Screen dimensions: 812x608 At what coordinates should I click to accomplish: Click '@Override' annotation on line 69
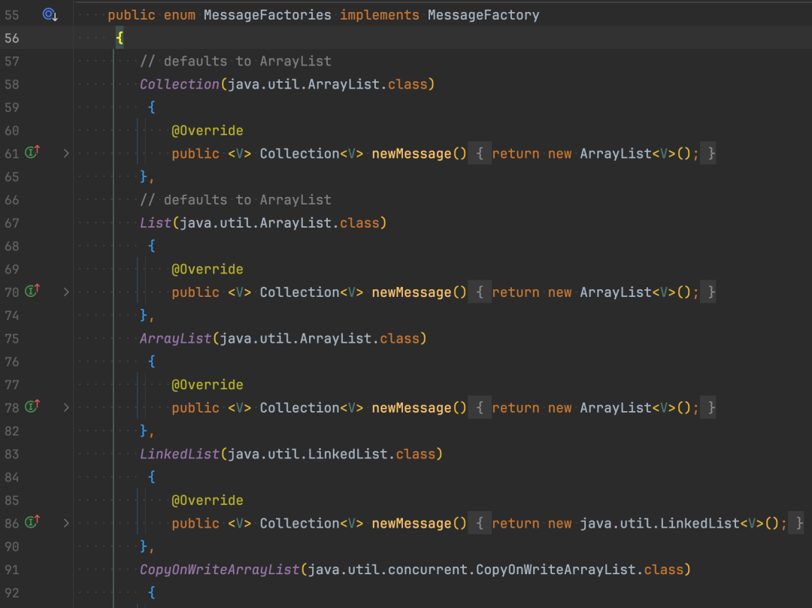pyautogui.click(x=208, y=269)
